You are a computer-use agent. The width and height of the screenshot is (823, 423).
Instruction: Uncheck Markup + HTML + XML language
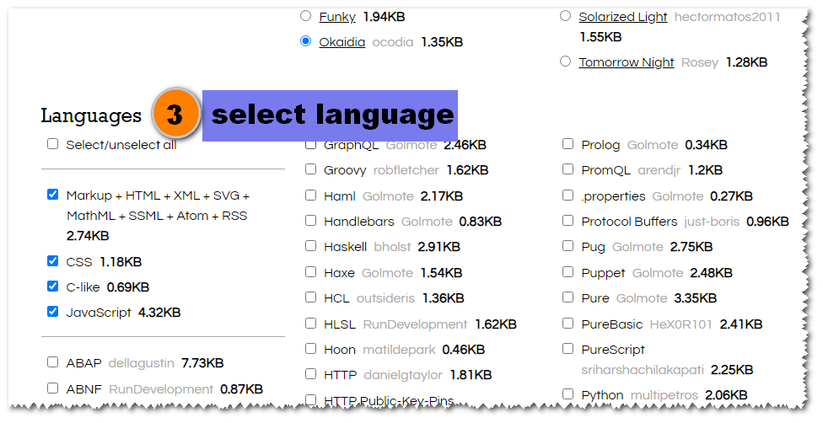(x=52, y=195)
